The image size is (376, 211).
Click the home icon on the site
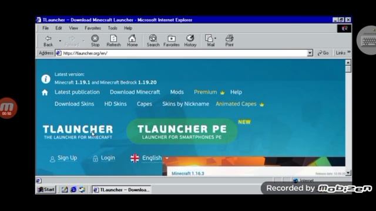coord(45,93)
